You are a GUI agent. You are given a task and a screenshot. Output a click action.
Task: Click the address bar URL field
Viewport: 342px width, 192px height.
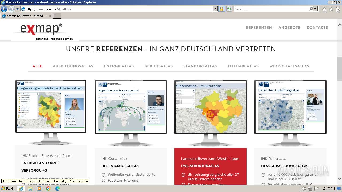coord(117,9)
